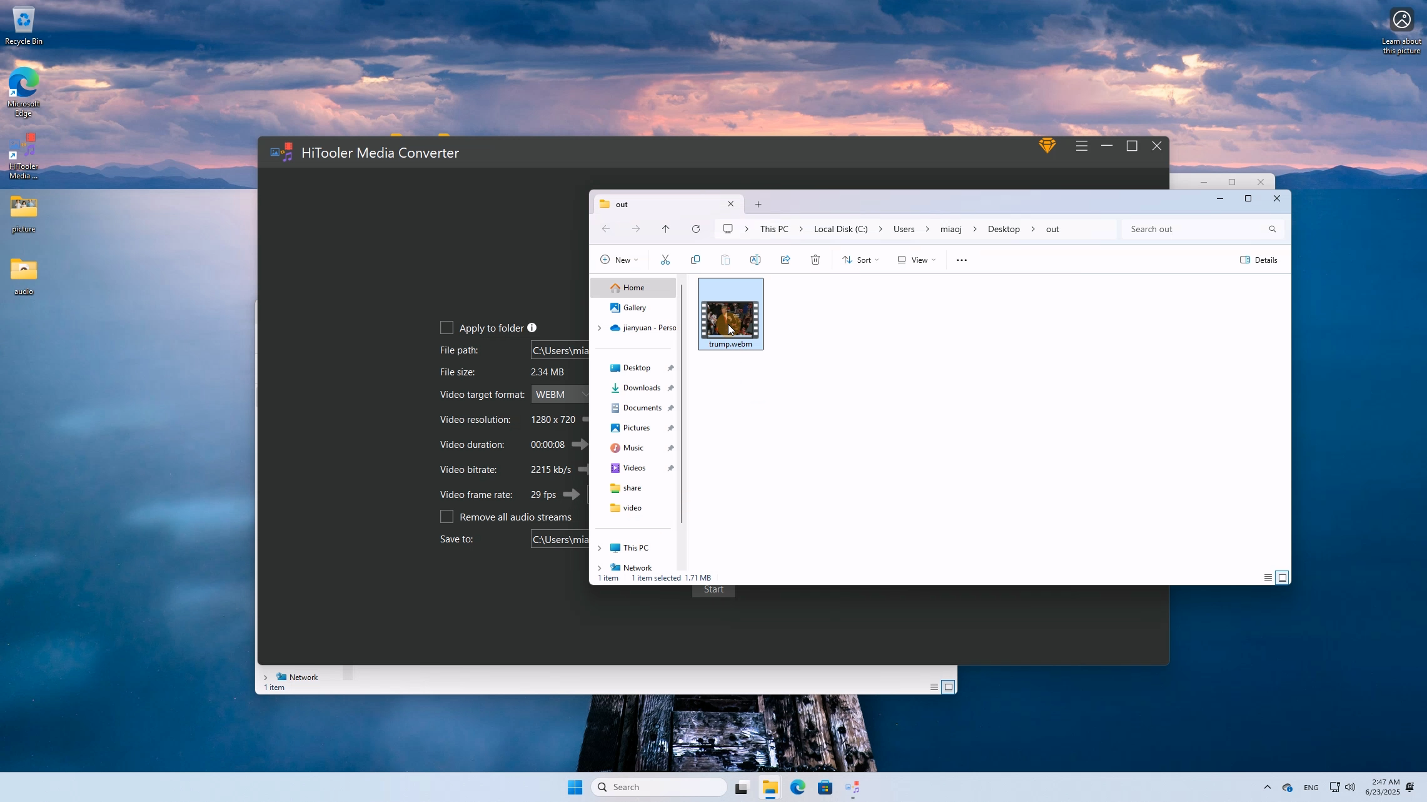
Task: Check Remove all audio streams
Action: click(446, 517)
